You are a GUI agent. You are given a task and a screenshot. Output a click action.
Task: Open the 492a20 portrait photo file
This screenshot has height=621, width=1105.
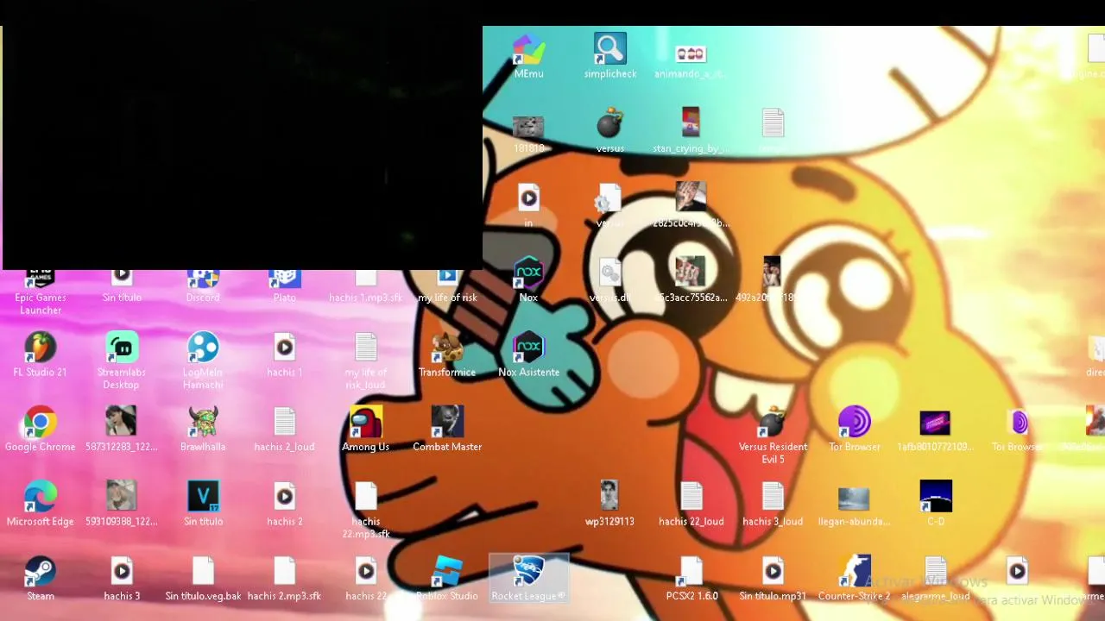772,279
